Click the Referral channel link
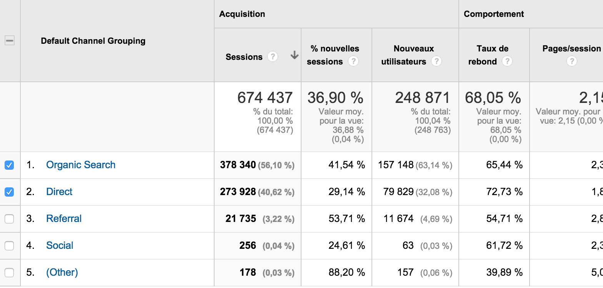 (x=64, y=218)
